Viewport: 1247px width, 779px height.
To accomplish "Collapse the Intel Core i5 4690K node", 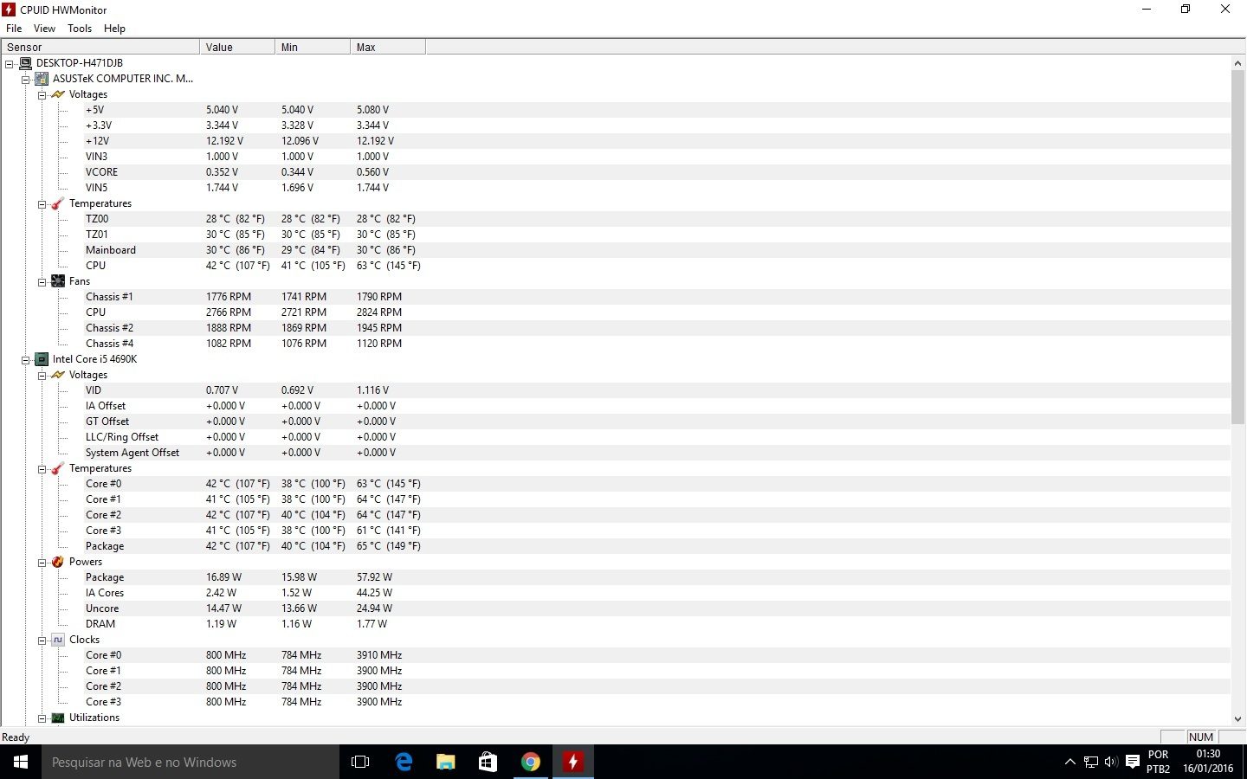I will (x=26, y=360).
